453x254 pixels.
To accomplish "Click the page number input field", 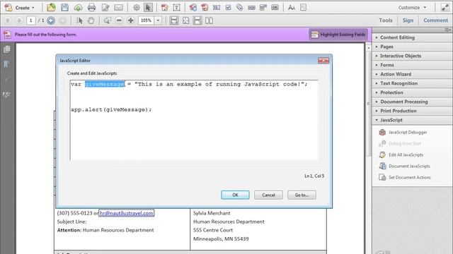I will [x=31, y=20].
